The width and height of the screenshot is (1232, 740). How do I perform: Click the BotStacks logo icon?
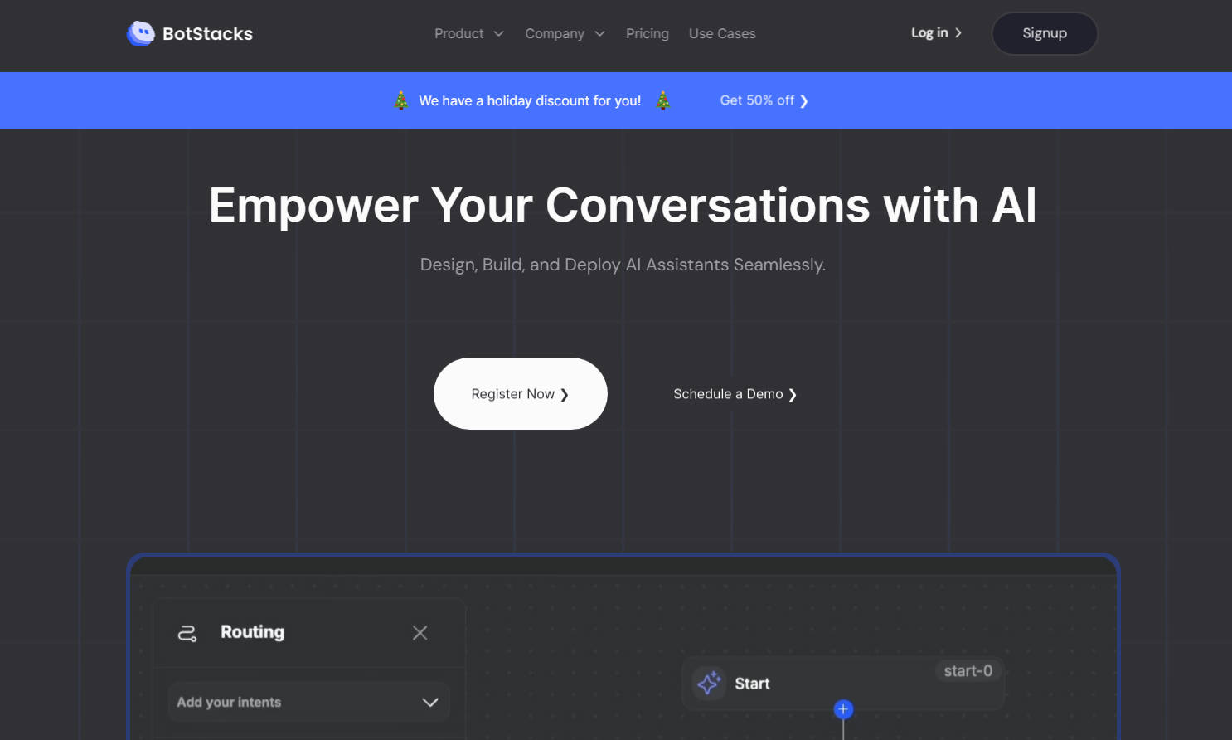(141, 33)
